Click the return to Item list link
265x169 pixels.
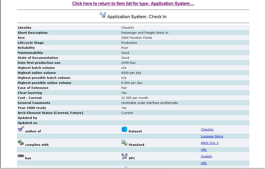(x=133, y=4)
